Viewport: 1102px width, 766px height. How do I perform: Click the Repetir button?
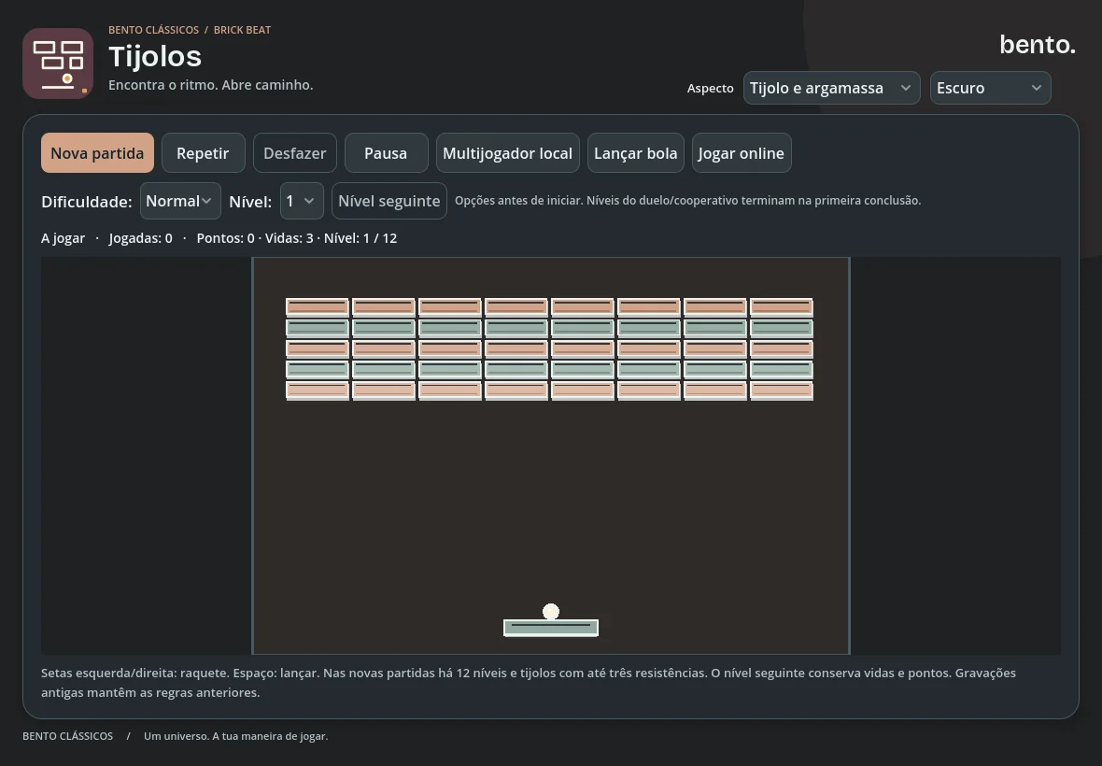203,153
